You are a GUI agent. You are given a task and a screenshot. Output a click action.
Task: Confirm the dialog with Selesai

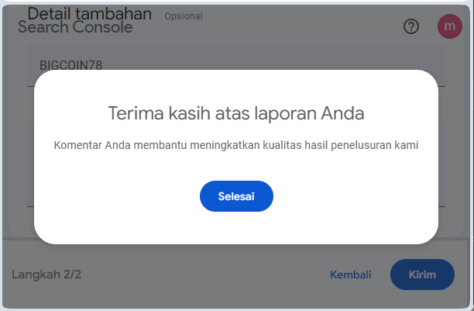[x=236, y=196]
